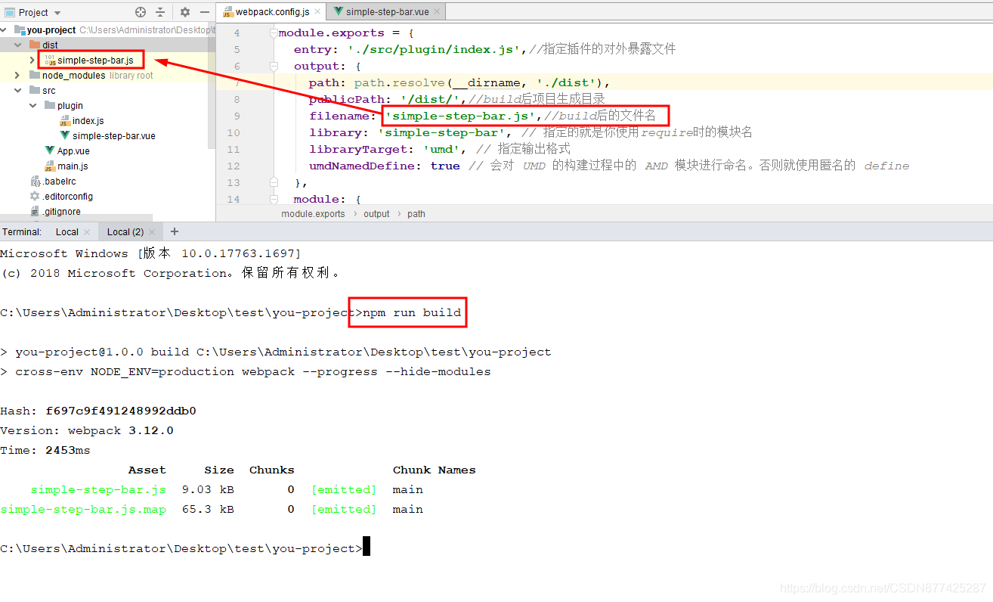Click the Collapse All icon in Project panel
The width and height of the screenshot is (993, 602).
point(160,12)
